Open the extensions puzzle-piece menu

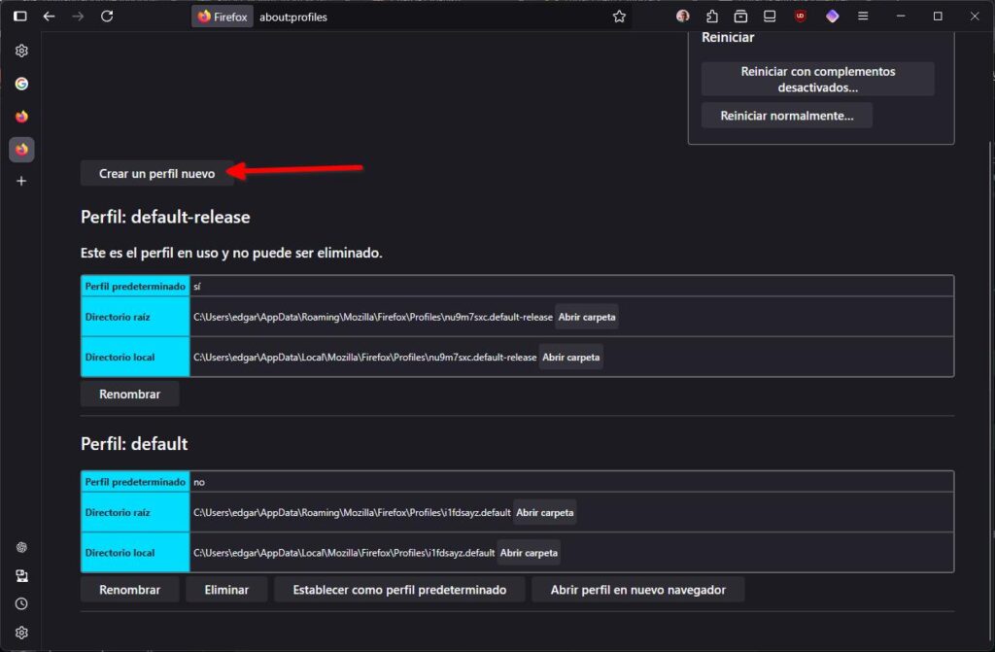(x=712, y=17)
